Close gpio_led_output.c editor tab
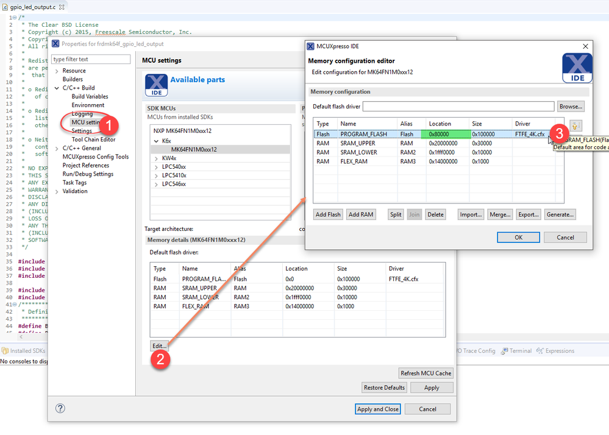The image size is (609, 435). (x=62, y=7)
